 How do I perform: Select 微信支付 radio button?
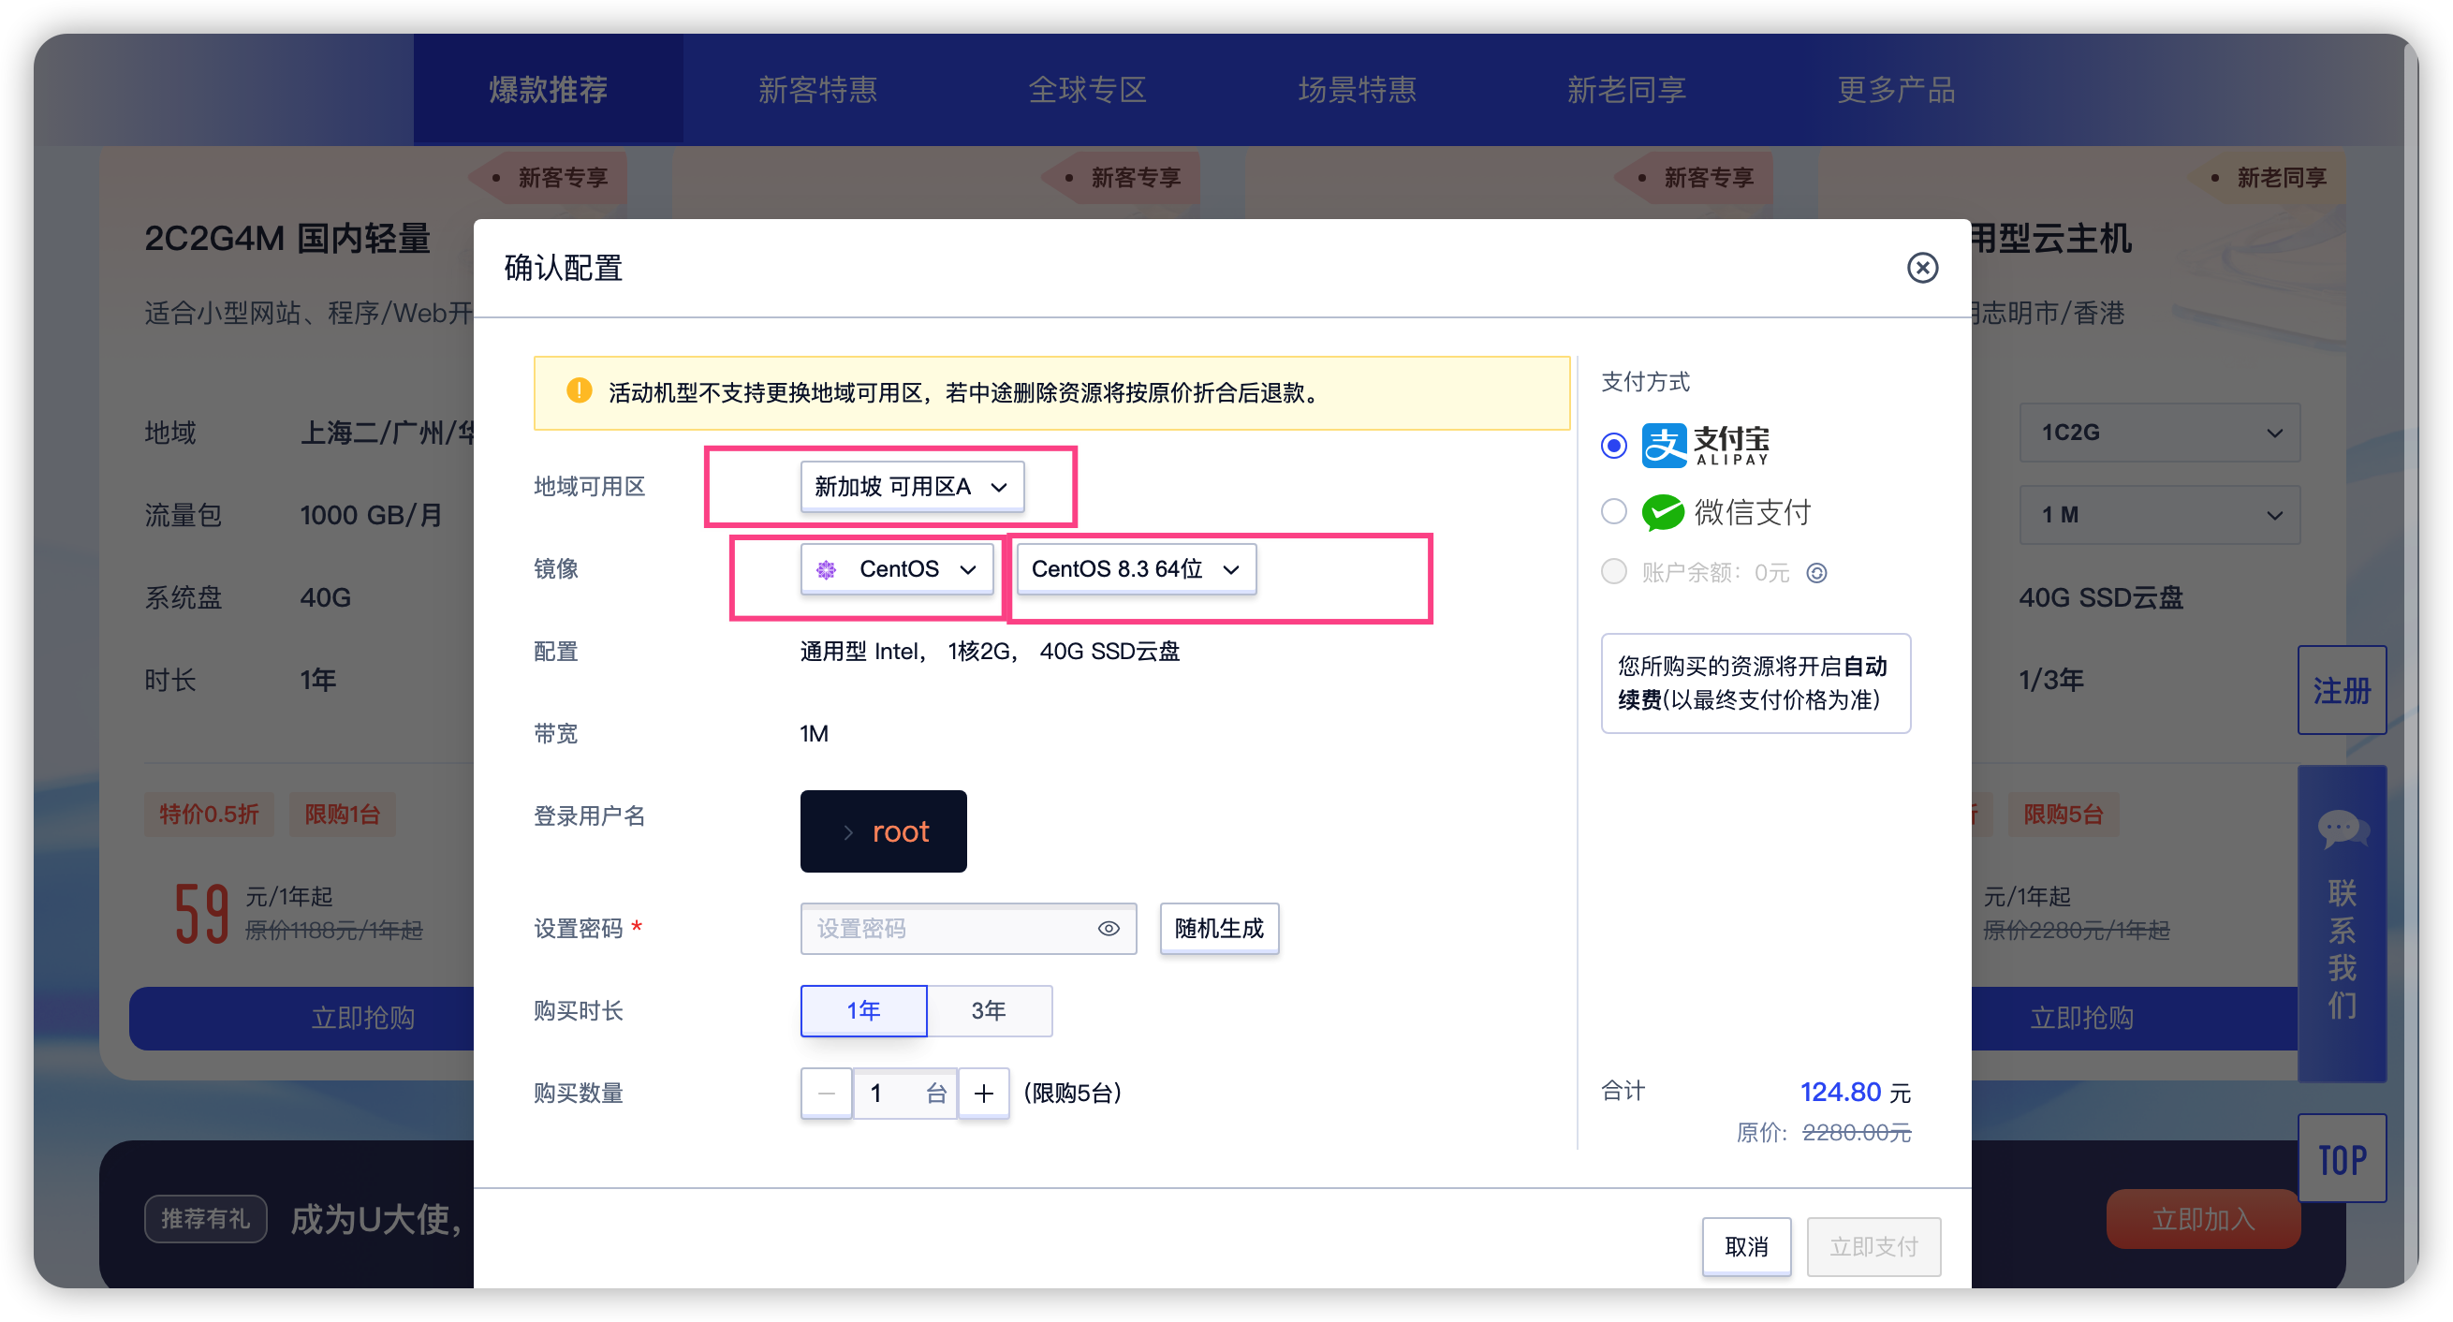(1614, 512)
